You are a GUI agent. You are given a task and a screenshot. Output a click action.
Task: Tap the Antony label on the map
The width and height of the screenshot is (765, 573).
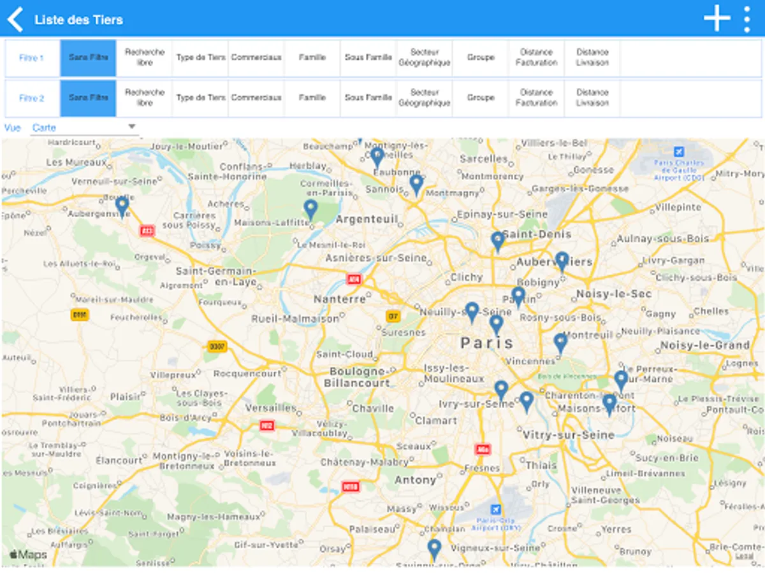415,479
